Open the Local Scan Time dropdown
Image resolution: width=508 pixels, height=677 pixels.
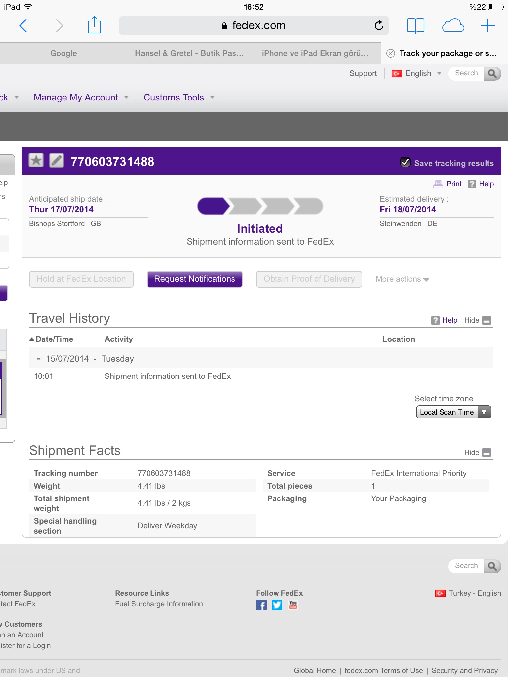point(453,412)
